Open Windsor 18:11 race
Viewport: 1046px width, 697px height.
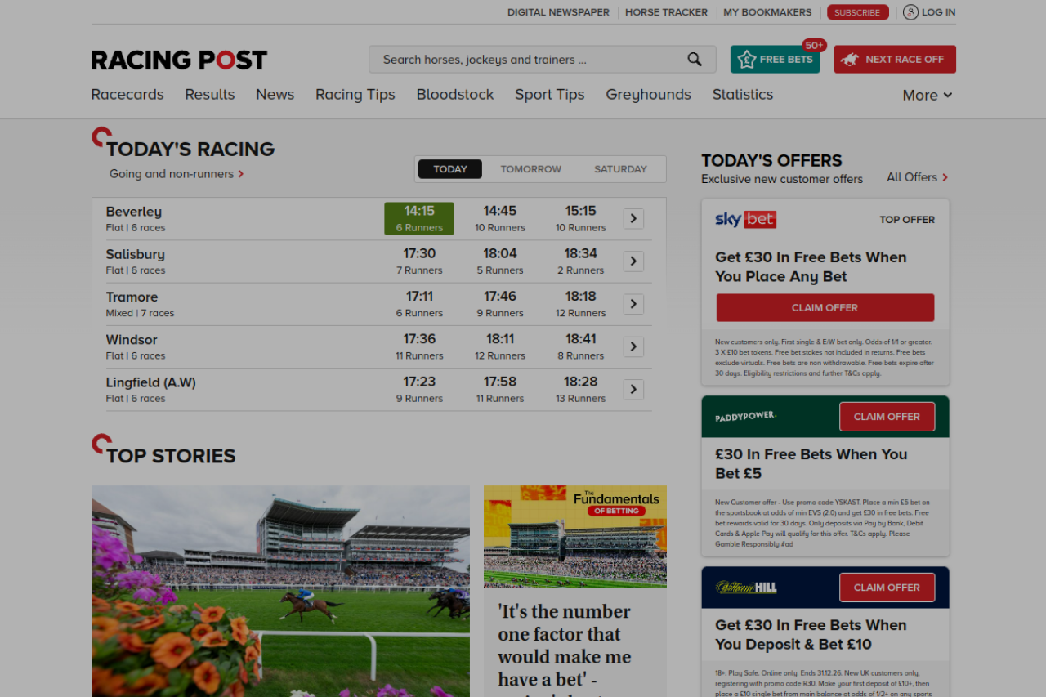pos(500,346)
